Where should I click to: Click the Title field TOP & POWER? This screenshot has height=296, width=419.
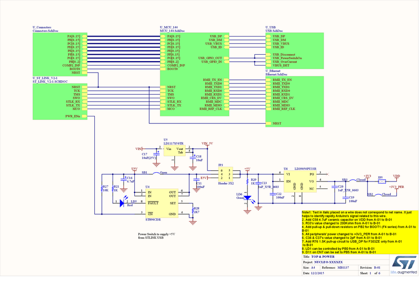pyautogui.click(x=322, y=257)
